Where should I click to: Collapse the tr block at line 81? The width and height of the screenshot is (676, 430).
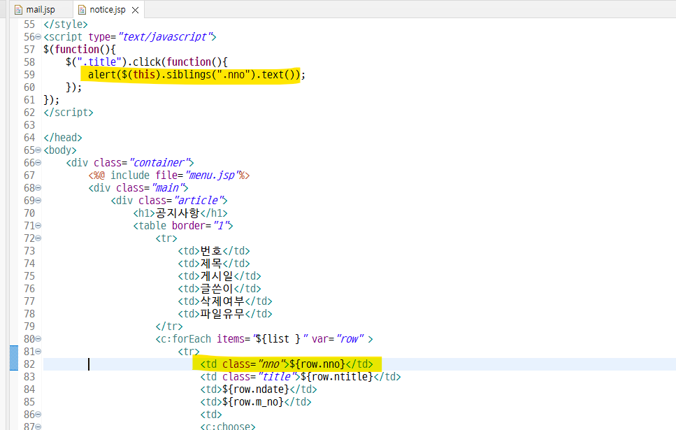tap(38, 352)
